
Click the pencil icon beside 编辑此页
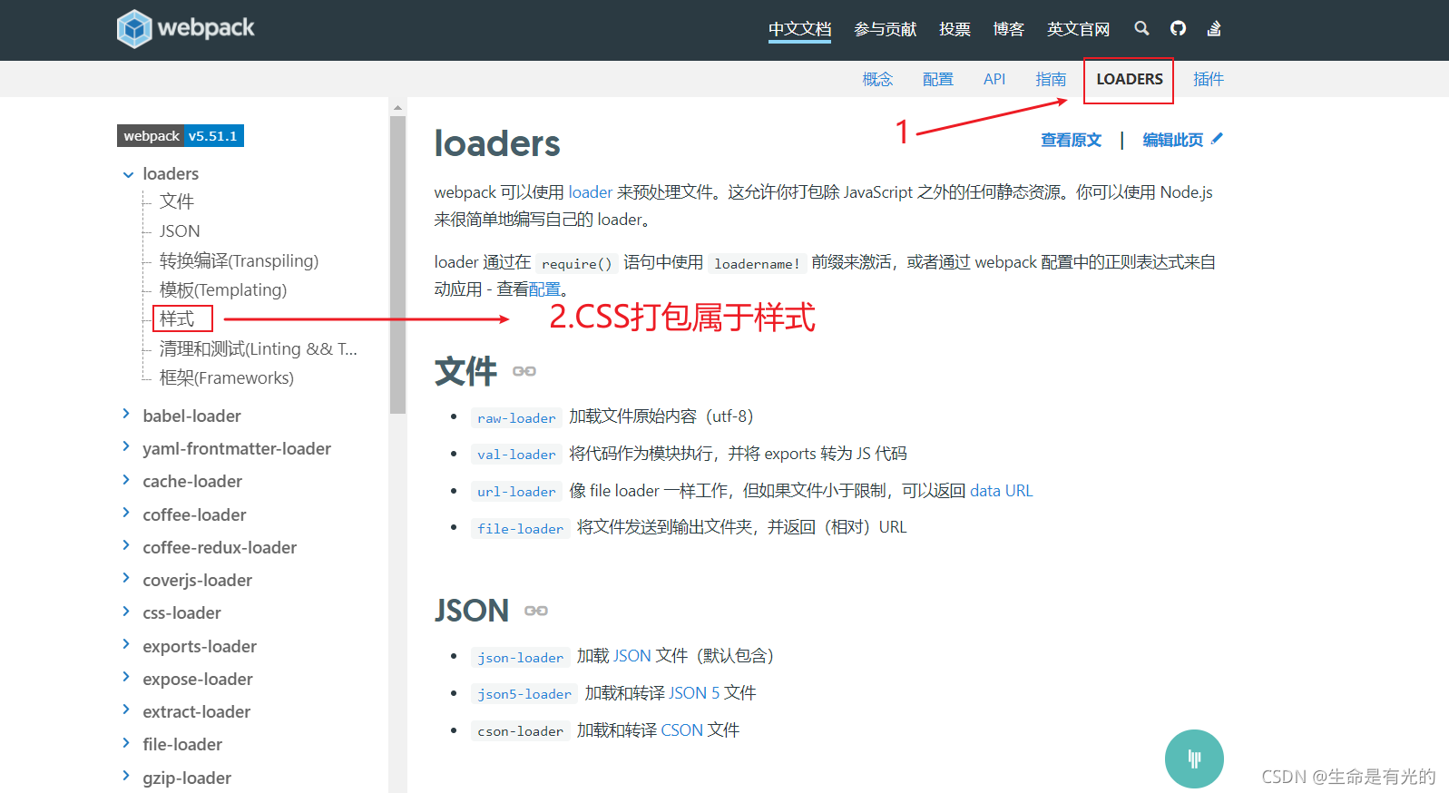click(1217, 139)
